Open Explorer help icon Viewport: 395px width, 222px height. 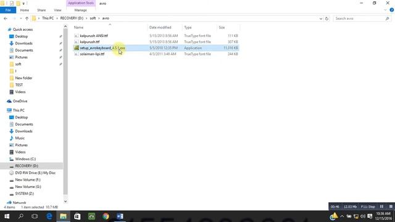pos(392,10)
